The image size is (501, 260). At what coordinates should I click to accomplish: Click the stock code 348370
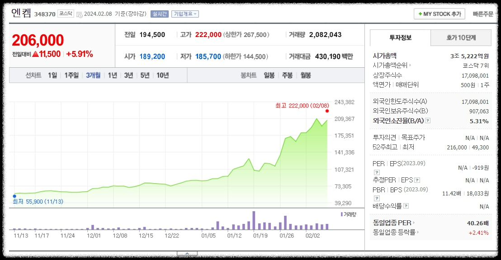(45, 14)
